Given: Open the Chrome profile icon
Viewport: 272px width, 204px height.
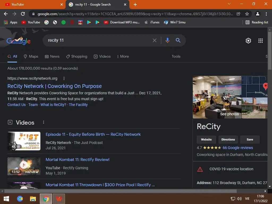Looking at the screenshot, I should coord(258,14).
